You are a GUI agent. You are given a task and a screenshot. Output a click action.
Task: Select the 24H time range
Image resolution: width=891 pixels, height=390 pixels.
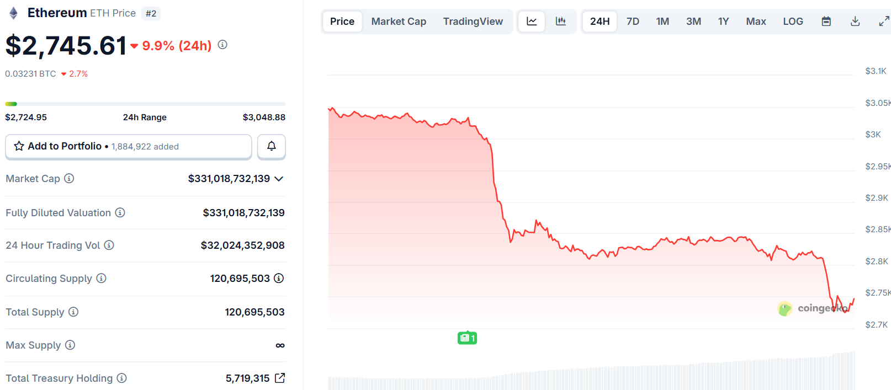[x=600, y=22]
